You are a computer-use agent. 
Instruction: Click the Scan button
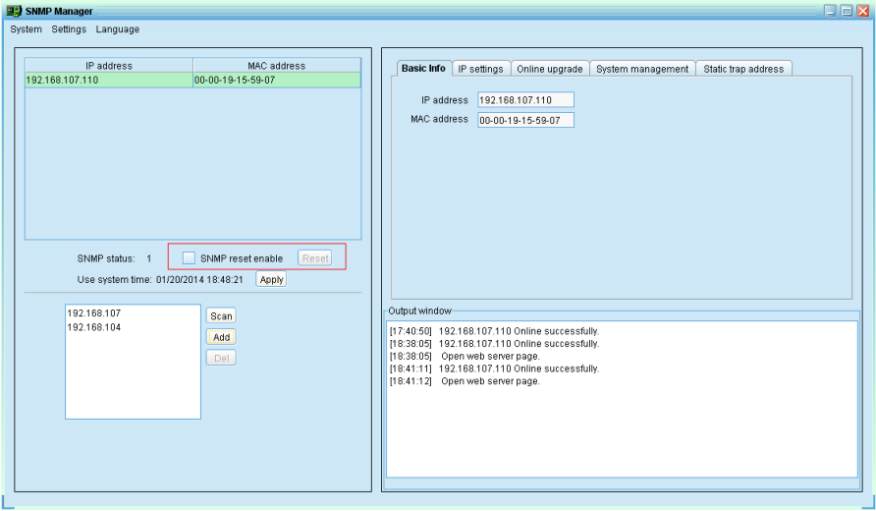click(x=221, y=315)
